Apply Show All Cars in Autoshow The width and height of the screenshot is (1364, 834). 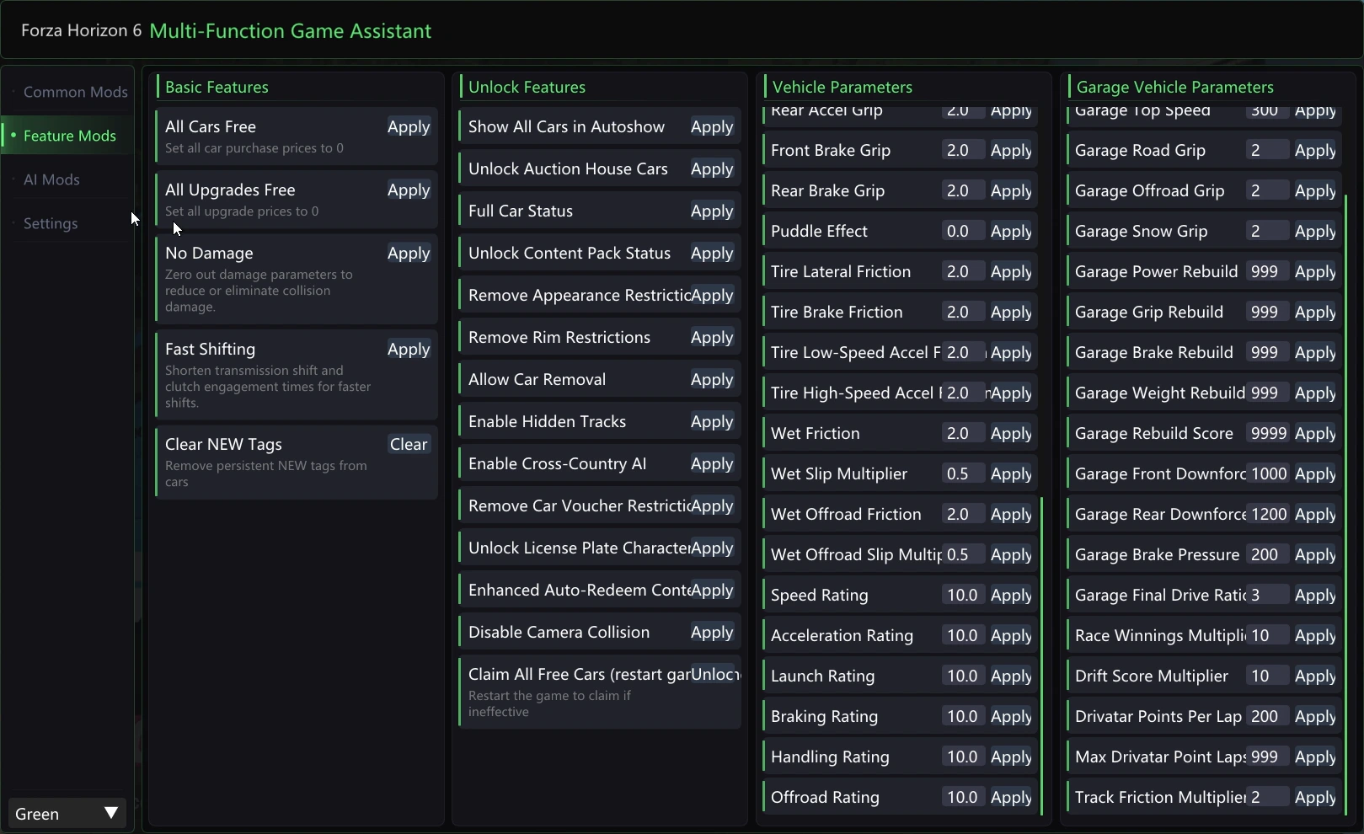click(712, 126)
